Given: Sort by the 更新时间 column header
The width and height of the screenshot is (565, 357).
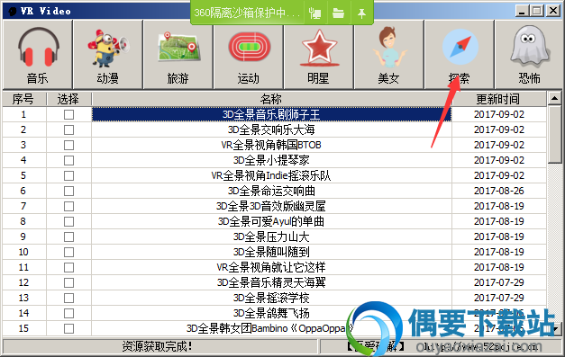Looking at the screenshot, I should coord(498,99).
